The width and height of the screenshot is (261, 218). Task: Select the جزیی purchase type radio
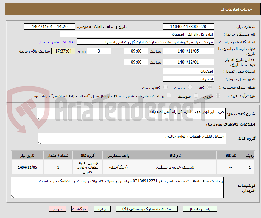(218, 96)
